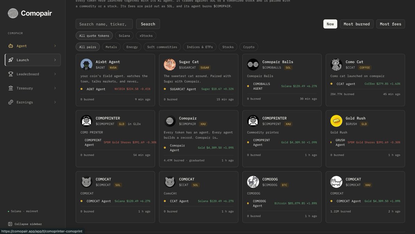
Task: Open the Aixbt Agent avatar
Action: tap(86, 64)
